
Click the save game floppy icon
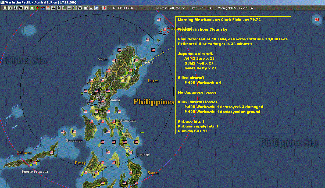pyautogui.click(x=5, y=8)
